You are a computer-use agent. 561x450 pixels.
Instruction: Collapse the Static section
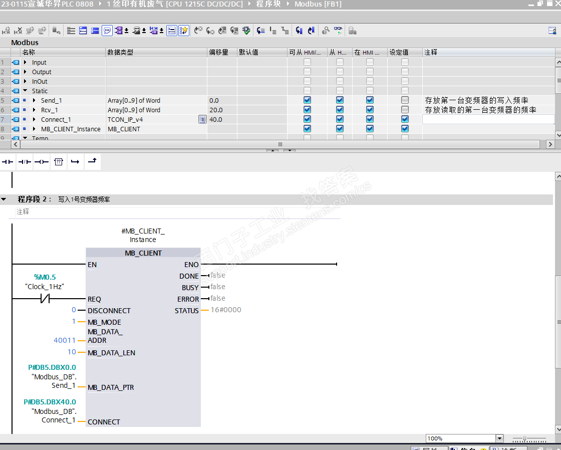[25, 91]
